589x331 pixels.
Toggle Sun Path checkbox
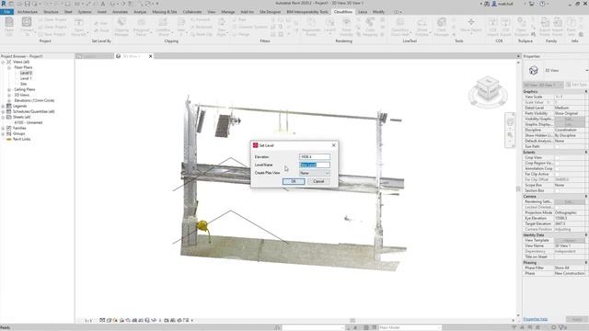pyautogui.click(x=557, y=146)
